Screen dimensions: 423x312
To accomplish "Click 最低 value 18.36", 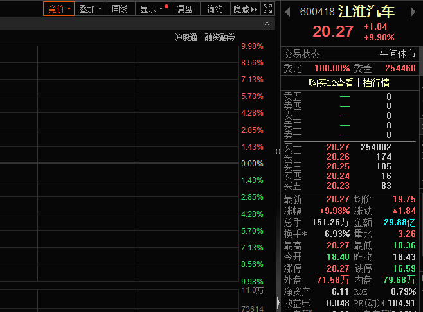I will (x=404, y=245).
